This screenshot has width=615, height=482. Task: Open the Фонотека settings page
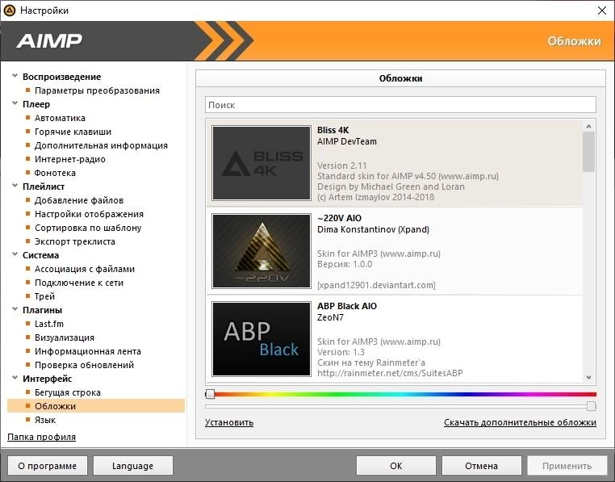point(55,173)
